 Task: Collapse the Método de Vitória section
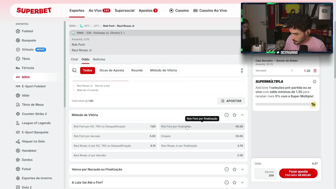point(242,115)
